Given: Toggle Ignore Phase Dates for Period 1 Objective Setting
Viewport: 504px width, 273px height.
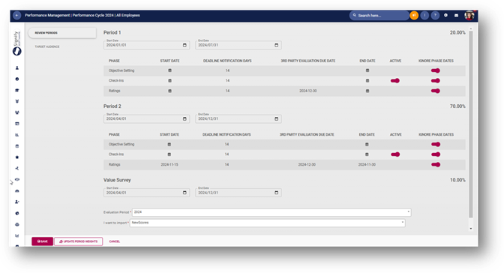Looking at the screenshot, I should point(436,70).
